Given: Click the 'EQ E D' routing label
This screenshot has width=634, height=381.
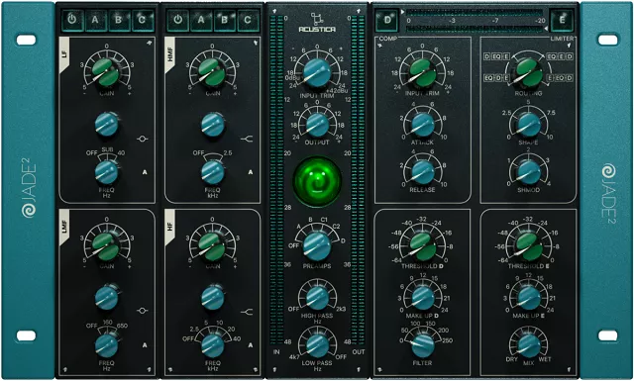Looking at the screenshot, I should point(560,56).
